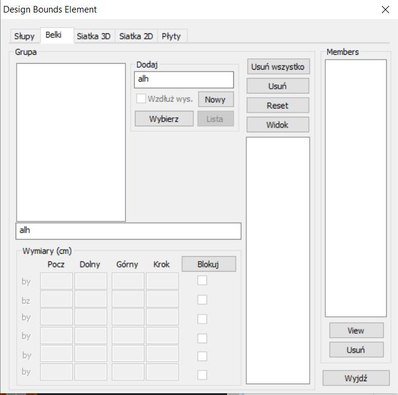Click the Wybierz button
Viewport: 398px width, 395px height.
(x=164, y=119)
